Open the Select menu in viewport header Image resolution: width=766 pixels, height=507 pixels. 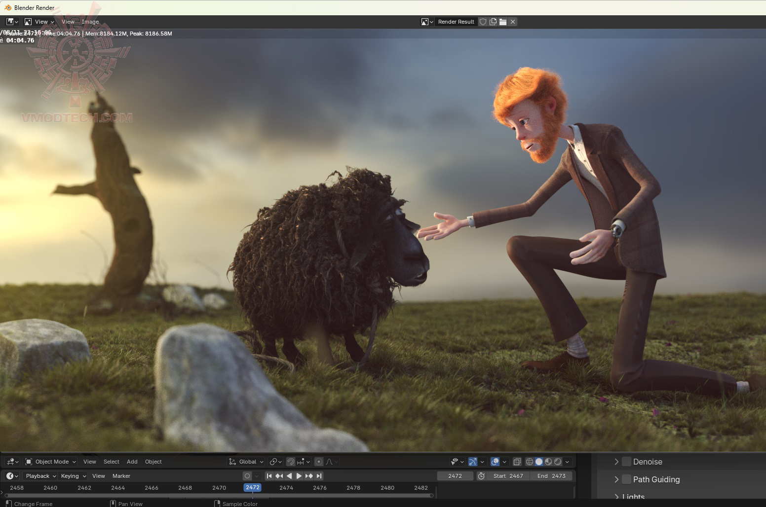pos(112,462)
